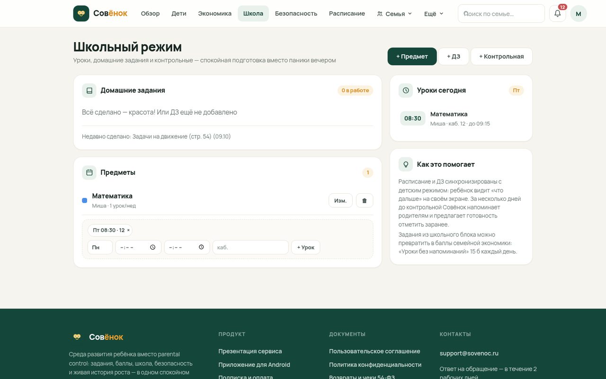This screenshot has height=379, width=606.
Task: Add a new subject with + Предмет
Action: 412,56
